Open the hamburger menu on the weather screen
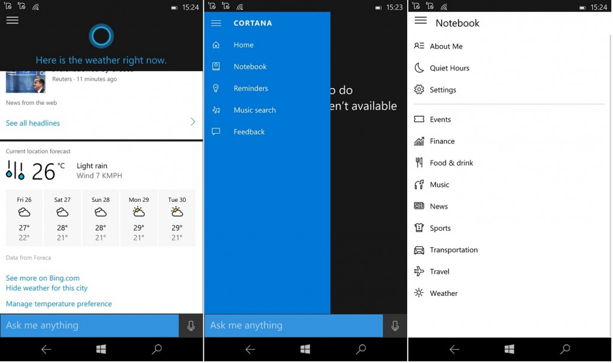 [12, 20]
